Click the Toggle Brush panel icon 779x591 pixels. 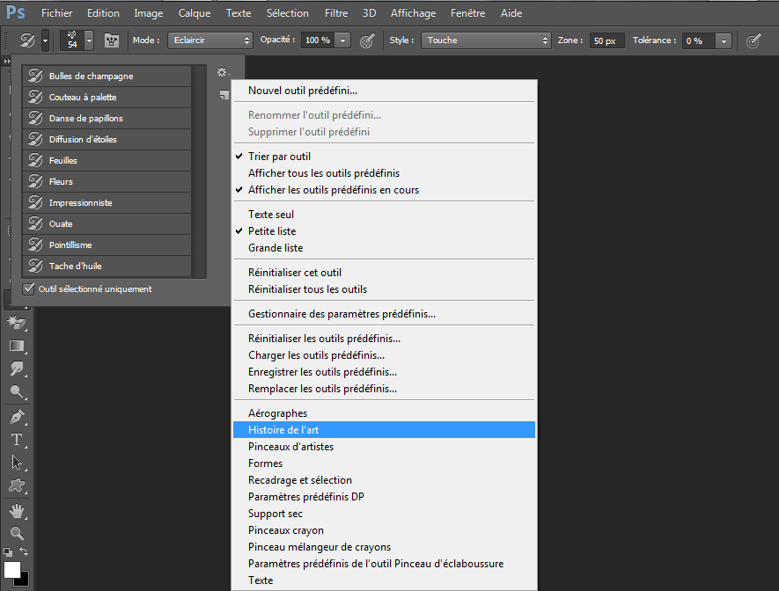point(112,40)
